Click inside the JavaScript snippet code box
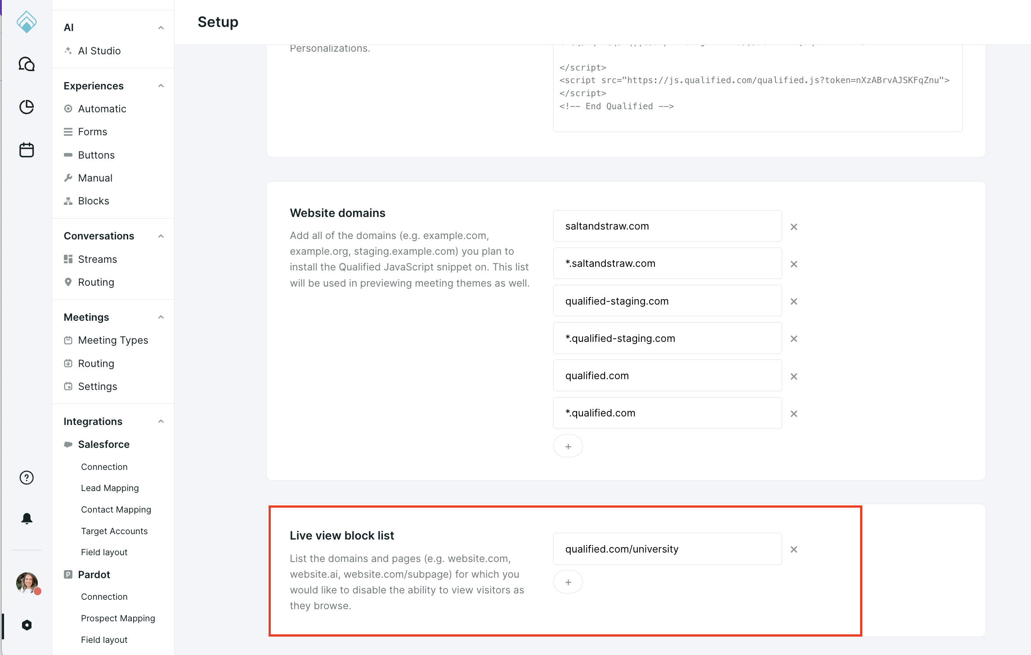1031x655 pixels. click(x=758, y=88)
